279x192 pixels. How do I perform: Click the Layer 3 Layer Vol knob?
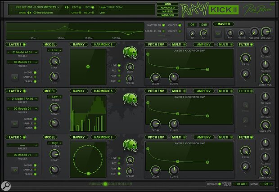(x=265, y=171)
